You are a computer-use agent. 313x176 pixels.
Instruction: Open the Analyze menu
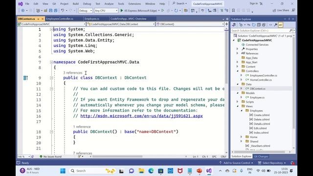point(109,3)
